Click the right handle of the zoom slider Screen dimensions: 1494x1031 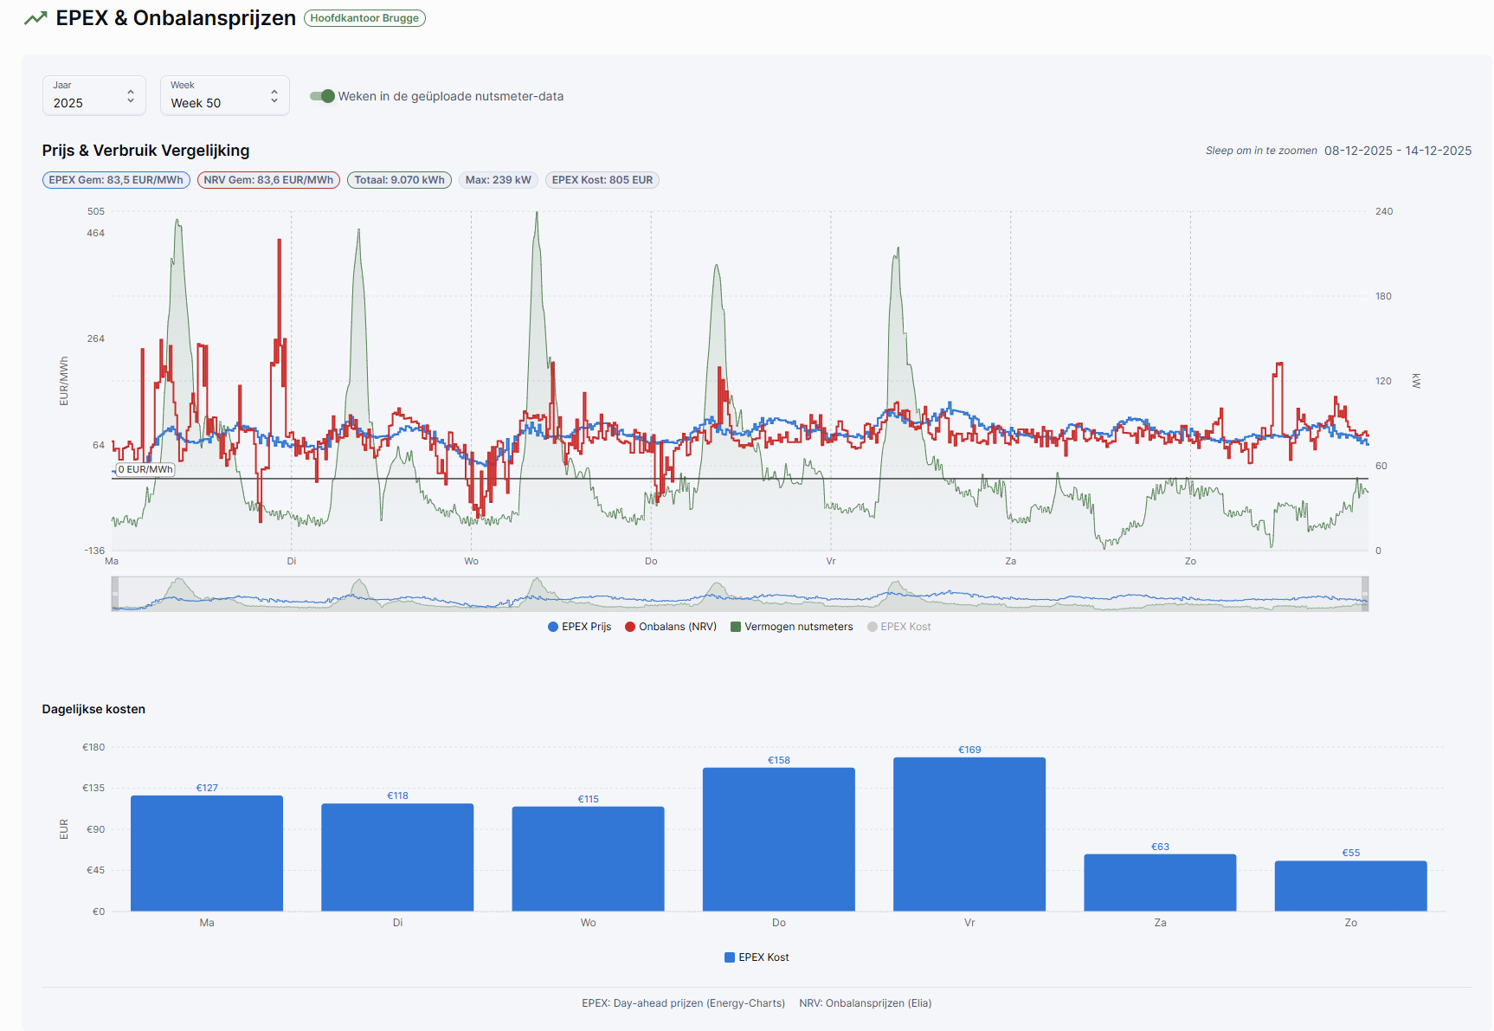pos(1365,594)
